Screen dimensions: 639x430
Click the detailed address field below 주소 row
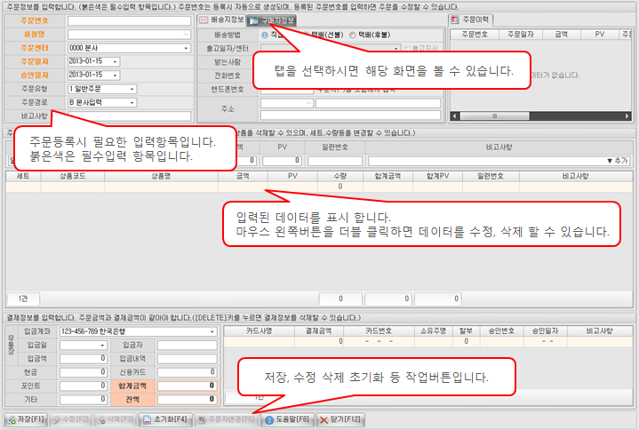[x=350, y=115]
